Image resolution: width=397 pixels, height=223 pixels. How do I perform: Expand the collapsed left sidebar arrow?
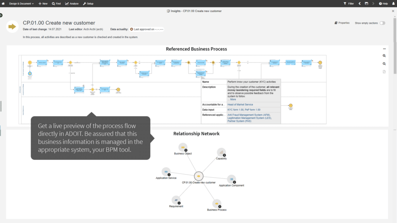pos(1,15)
